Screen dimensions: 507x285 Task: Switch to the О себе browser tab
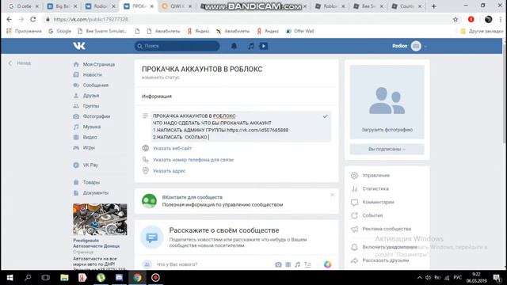point(23,6)
